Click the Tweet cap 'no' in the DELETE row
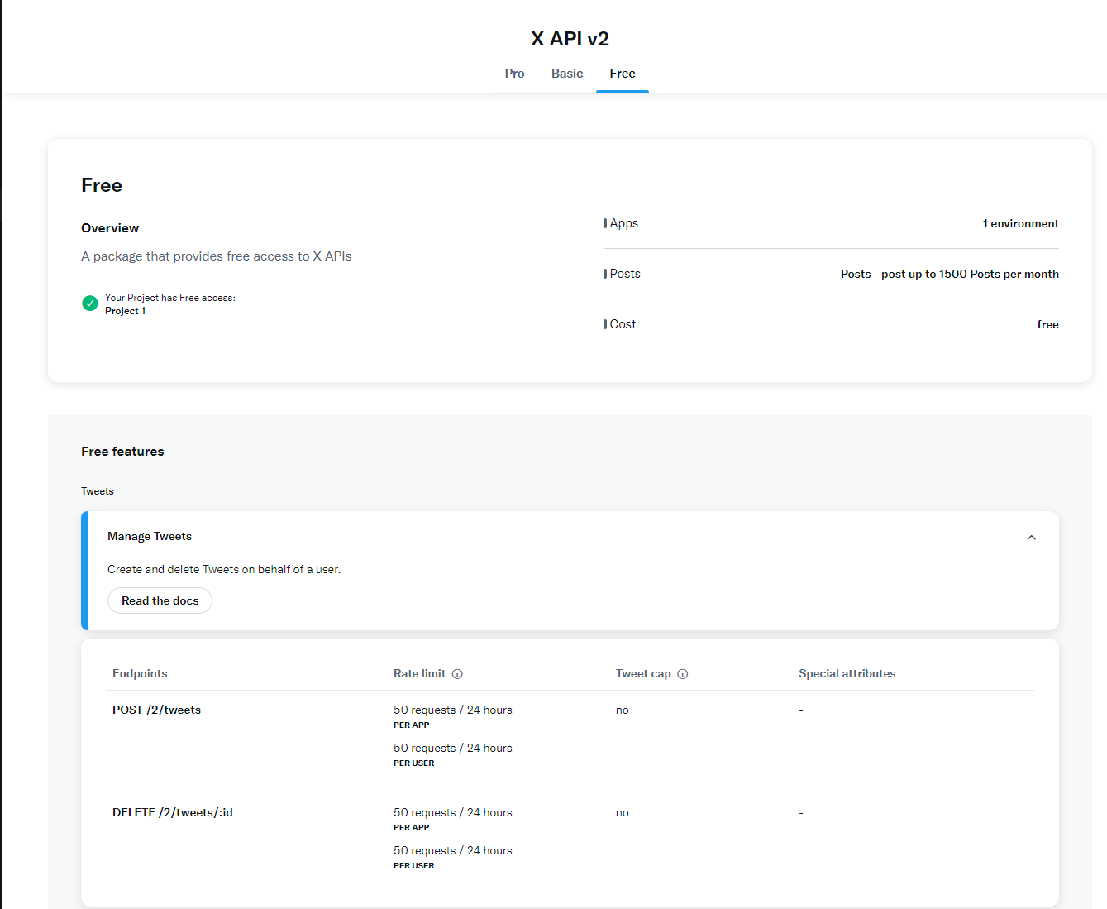The image size is (1107, 909). 623,813
